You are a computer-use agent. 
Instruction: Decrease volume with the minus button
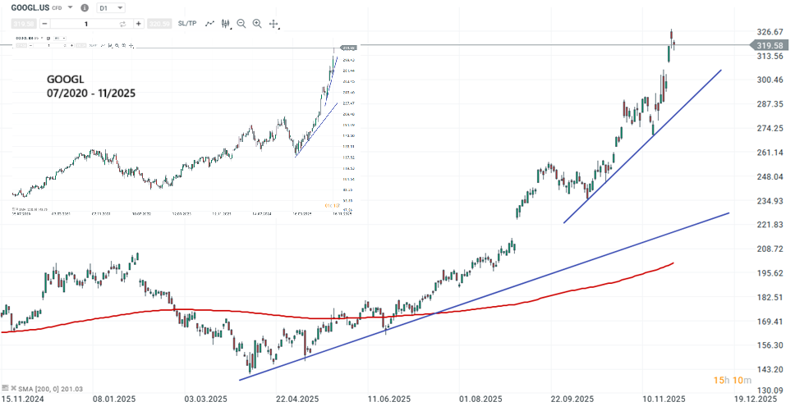[44, 24]
